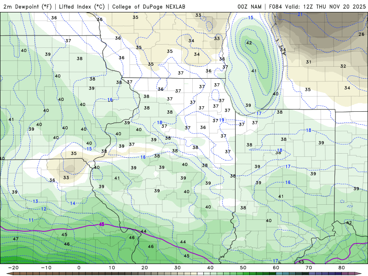Click the '80' color scale label
Viewport: 368px width, 276px height.
(x=342, y=268)
